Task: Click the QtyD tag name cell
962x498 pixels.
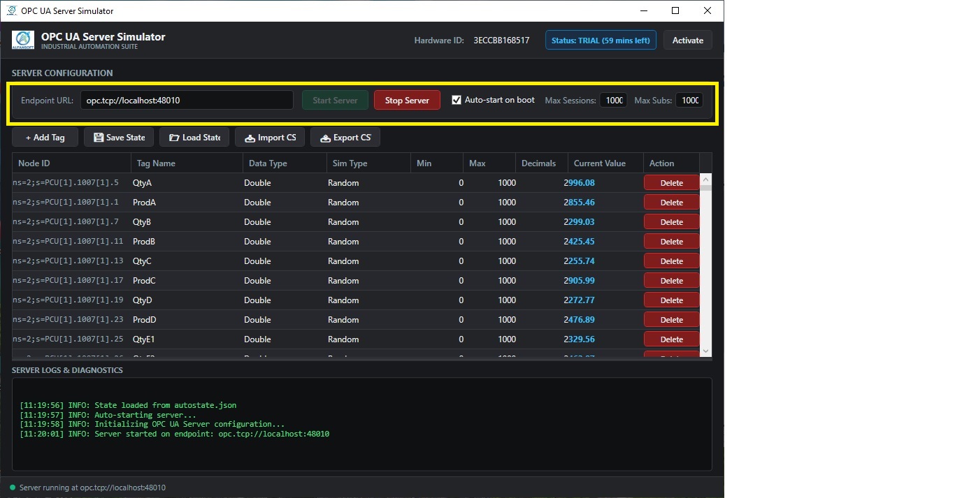Action: coord(142,300)
